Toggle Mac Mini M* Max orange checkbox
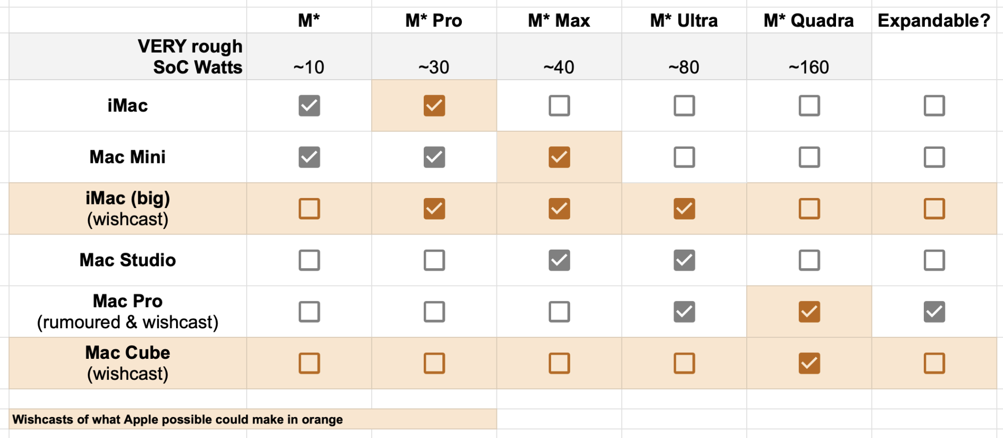Image resolution: width=1003 pixels, height=438 pixels. pyautogui.click(x=559, y=157)
